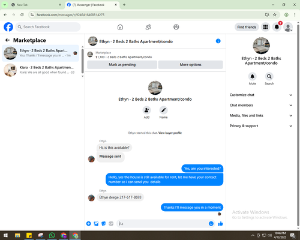Image resolution: width=300 pixels, height=240 pixels.
Task: Focus the Search Facebook field
Action: (x=48, y=27)
